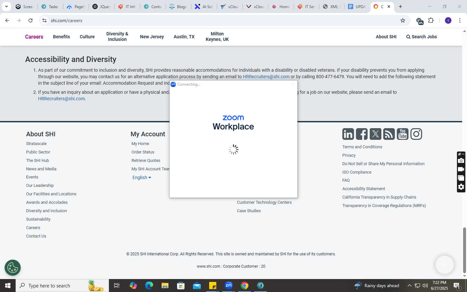467x292 pixels.
Task: Open Milton Keynes, UK nav item
Action: pos(217,36)
